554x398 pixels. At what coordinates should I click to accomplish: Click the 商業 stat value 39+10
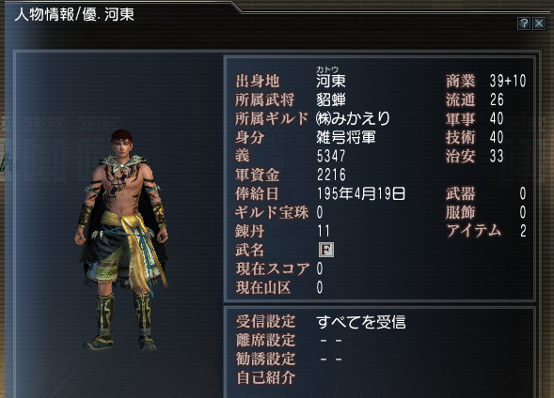click(x=508, y=81)
